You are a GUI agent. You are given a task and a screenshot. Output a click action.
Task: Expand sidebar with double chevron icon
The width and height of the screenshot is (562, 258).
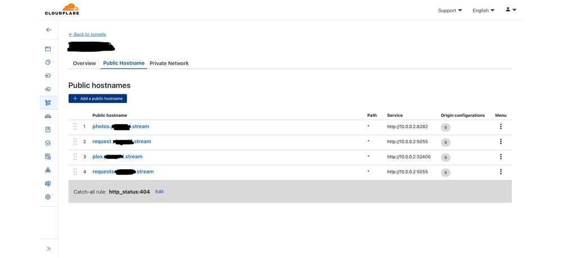point(49,248)
